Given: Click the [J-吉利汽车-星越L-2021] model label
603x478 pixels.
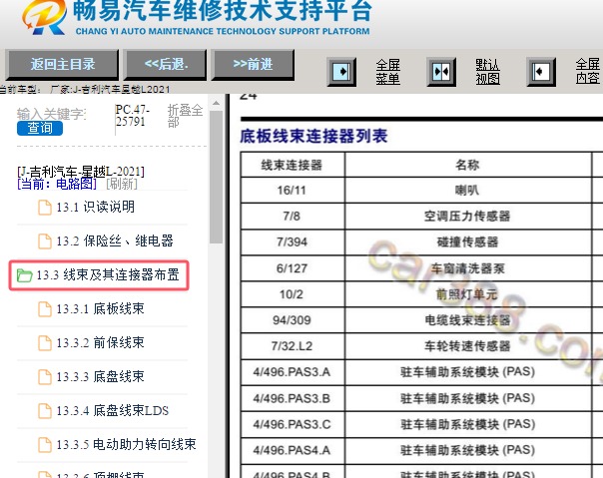Looking at the screenshot, I should pos(81,171).
